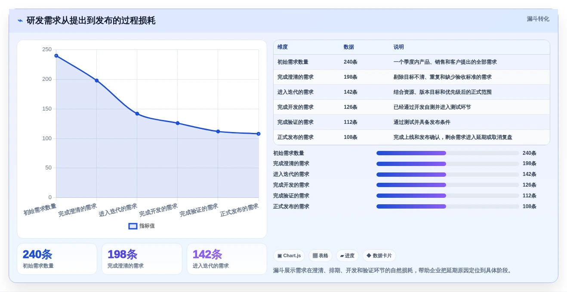Click the 108条 progress bar value
Viewport: 567px width, 292px height.
530,206
